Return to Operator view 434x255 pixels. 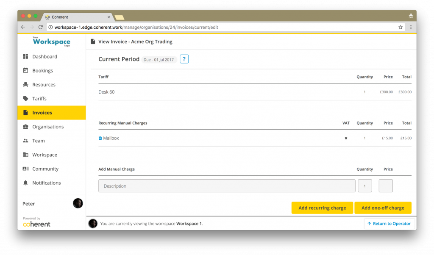(389, 224)
